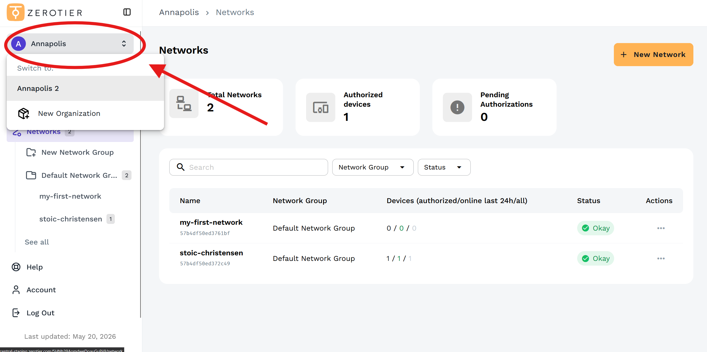Choose New Organization menu entry
The width and height of the screenshot is (707, 352).
coord(85,113)
